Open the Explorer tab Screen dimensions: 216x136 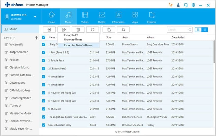click(x=151, y=17)
